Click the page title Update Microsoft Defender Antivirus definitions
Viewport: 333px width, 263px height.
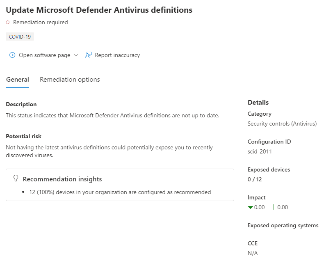pyautogui.click(x=99, y=10)
